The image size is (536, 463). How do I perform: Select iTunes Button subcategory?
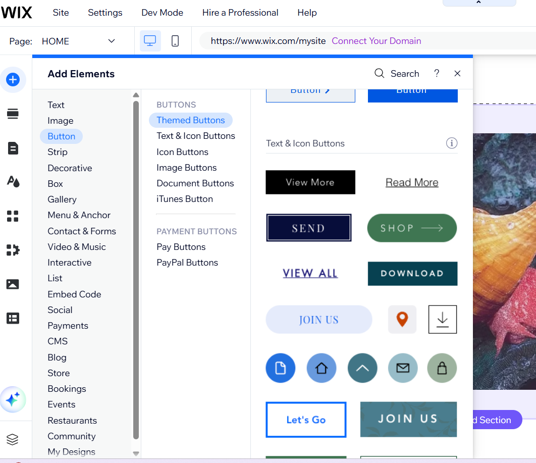pos(185,199)
